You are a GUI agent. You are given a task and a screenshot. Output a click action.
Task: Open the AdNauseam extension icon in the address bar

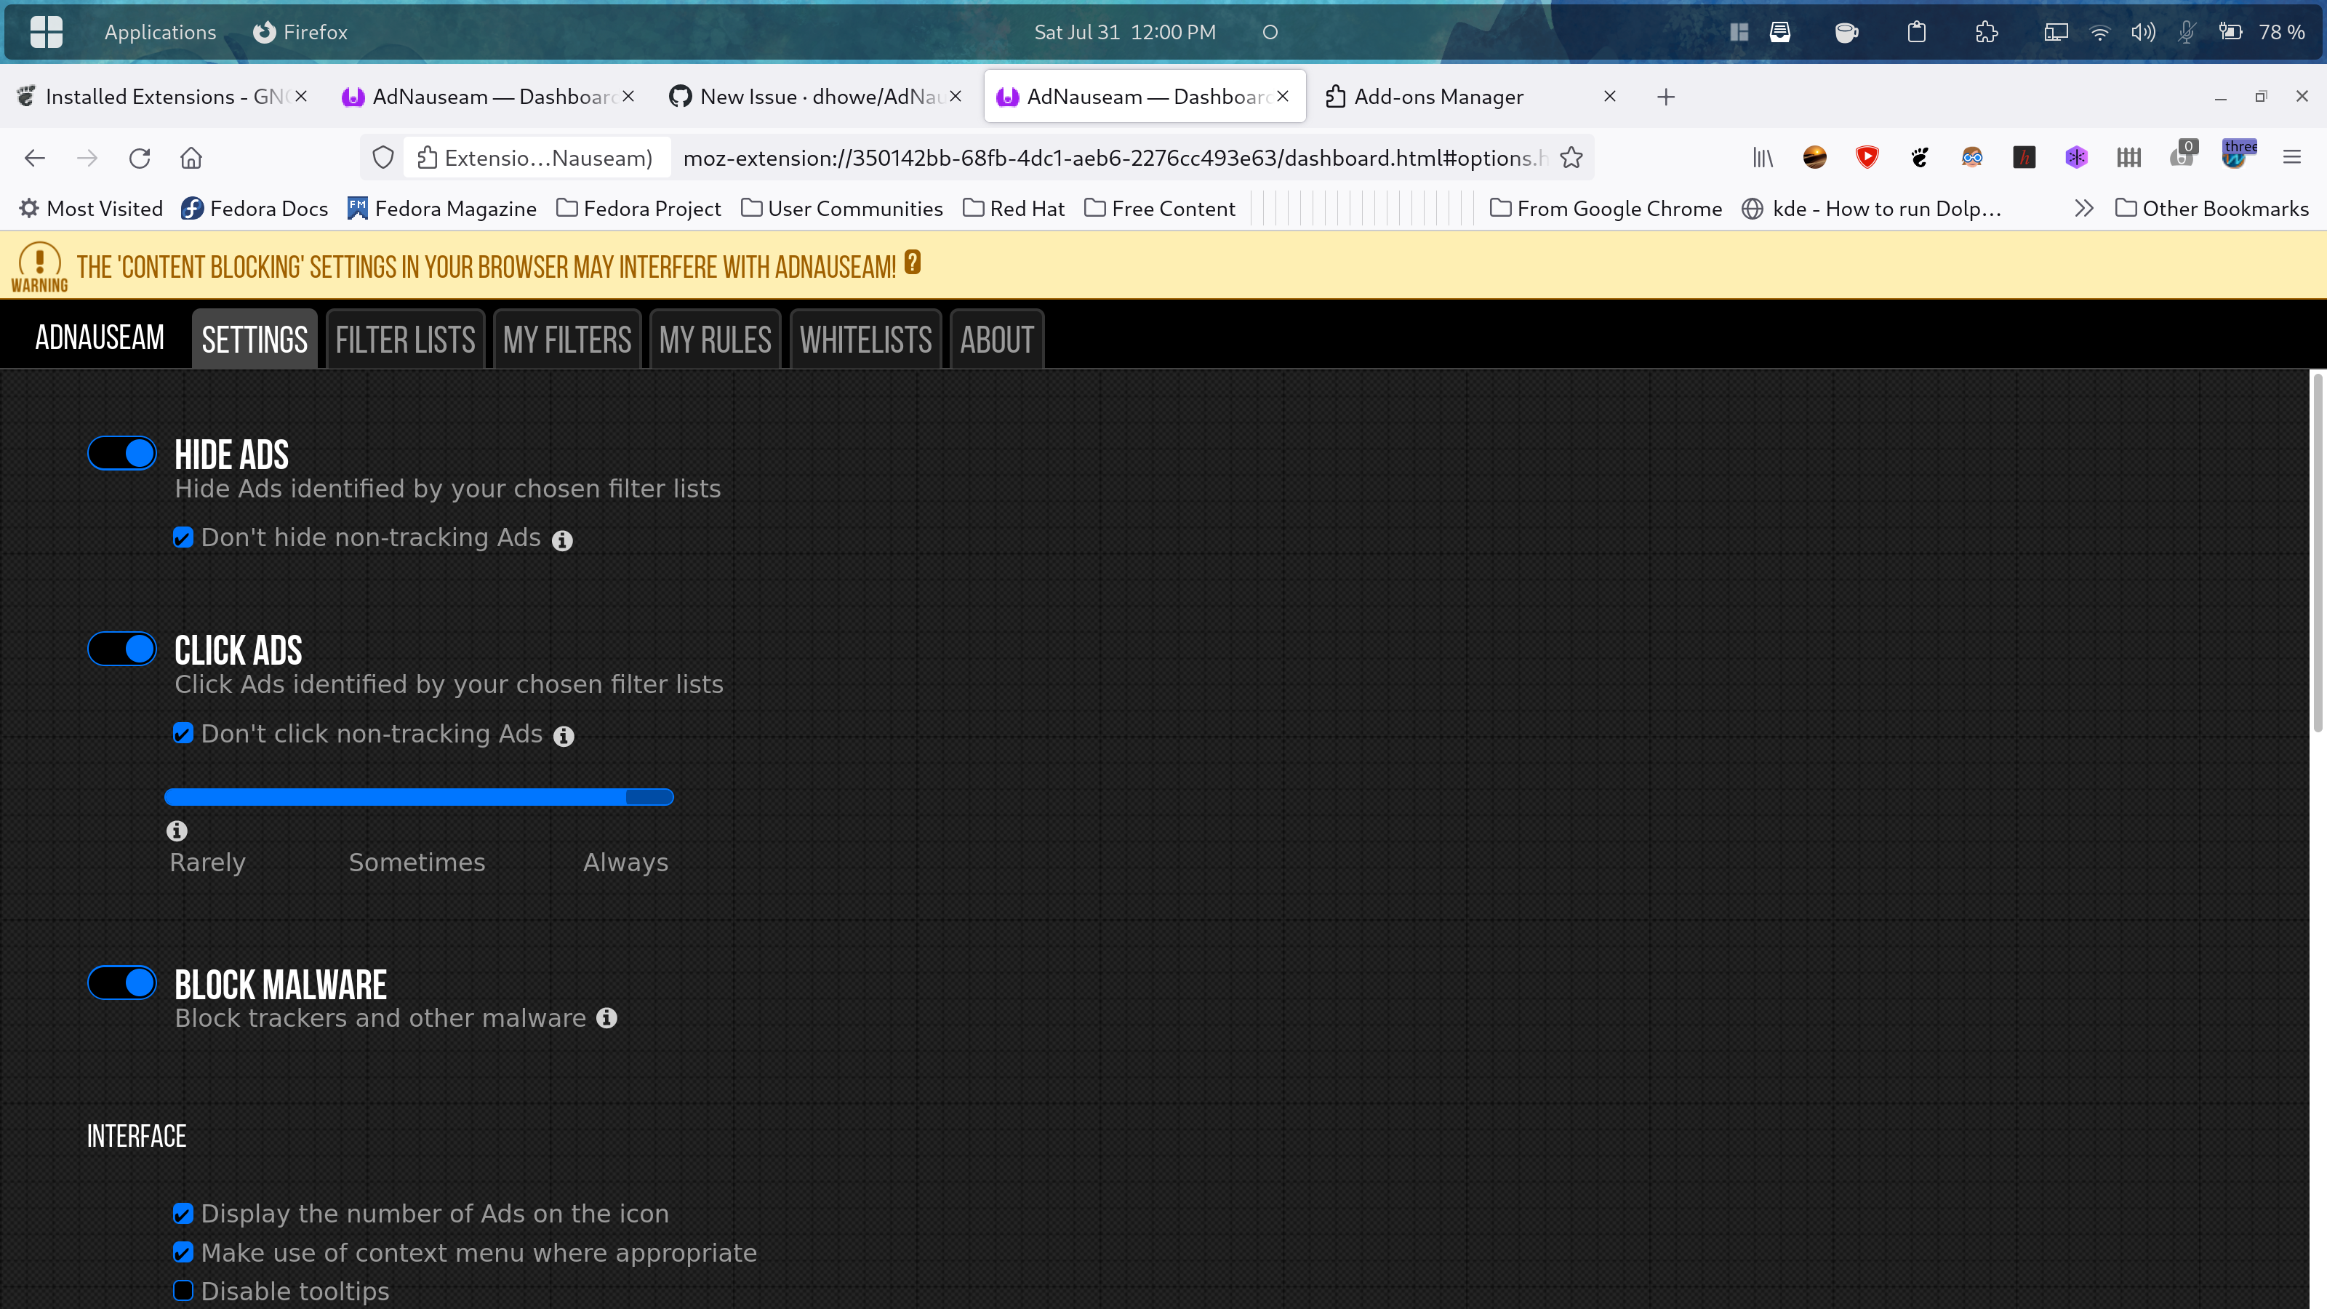(429, 157)
